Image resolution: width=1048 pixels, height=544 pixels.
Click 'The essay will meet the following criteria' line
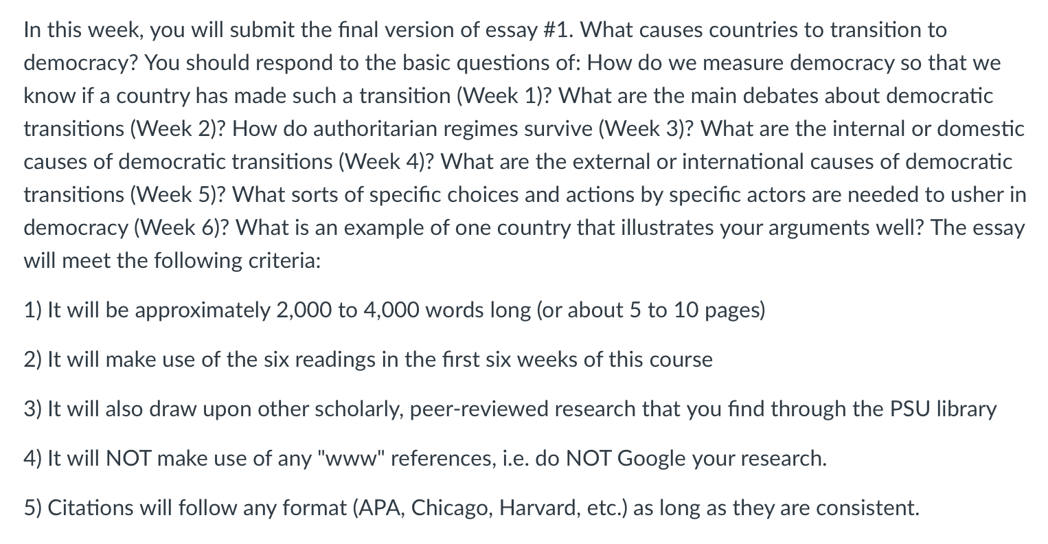click(x=524, y=245)
